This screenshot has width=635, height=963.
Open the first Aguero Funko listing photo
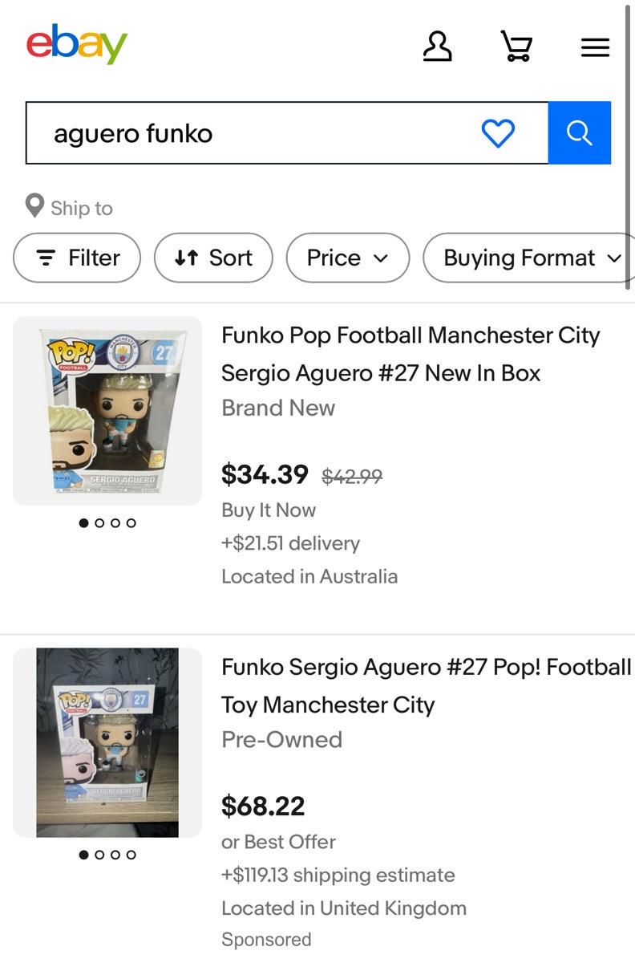[107, 411]
